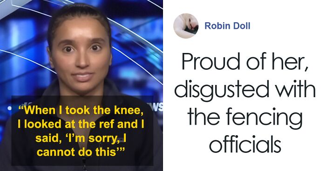Click the caption line "cannot do this"
The image size is (326, 171).
click(x=80, y=152)
